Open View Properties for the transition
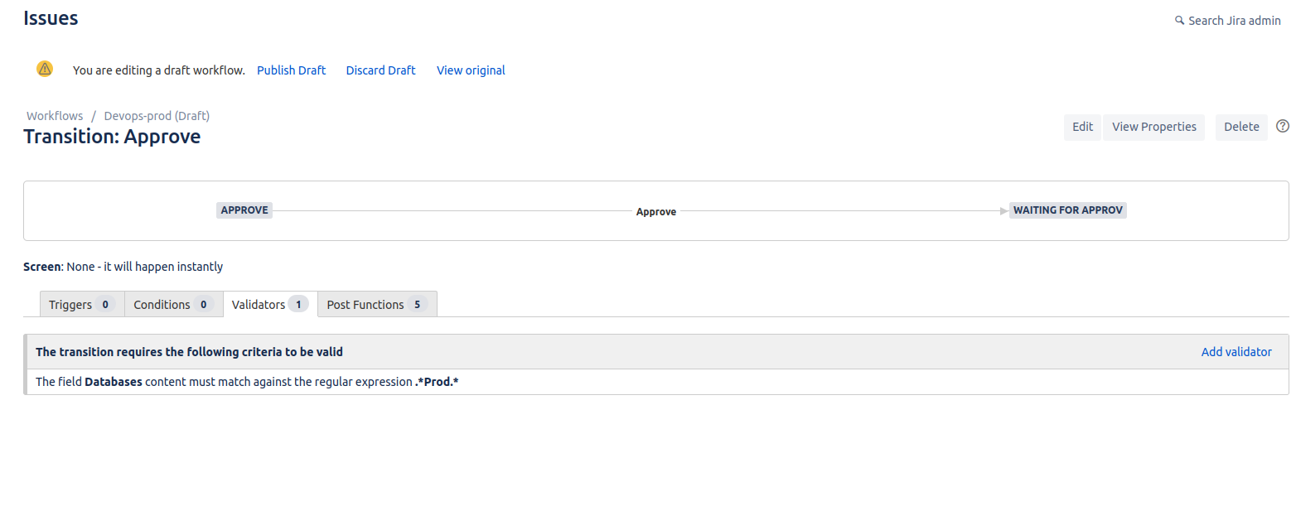Viewport: 1296px width, 516px height. point(1154,127)
